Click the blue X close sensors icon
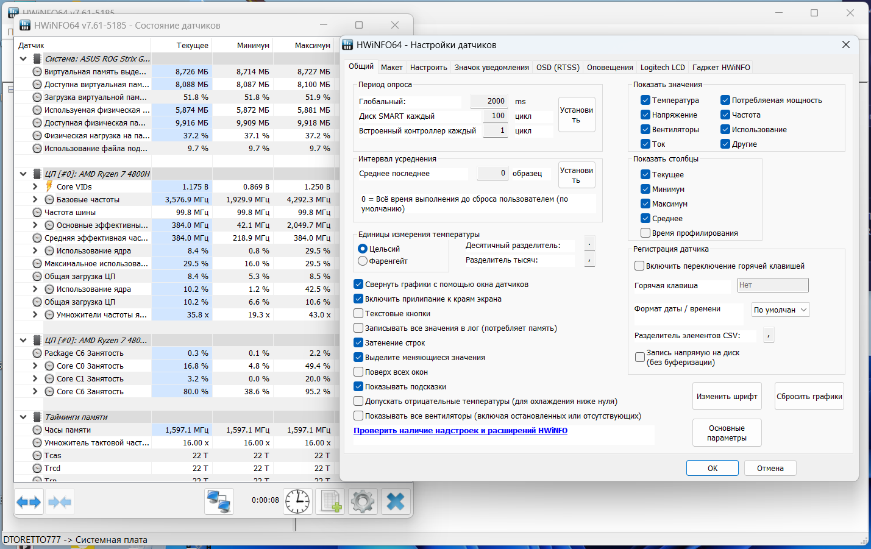871x549 pixels. [396, 501]
